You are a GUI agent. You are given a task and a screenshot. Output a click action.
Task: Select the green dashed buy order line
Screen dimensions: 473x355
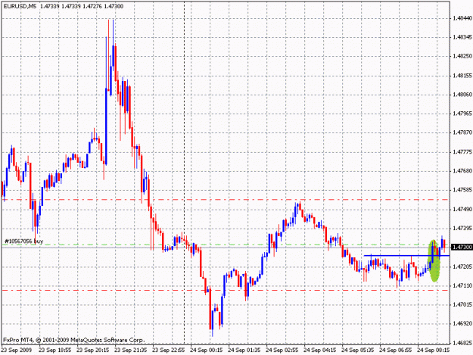[x=226, y=244]
